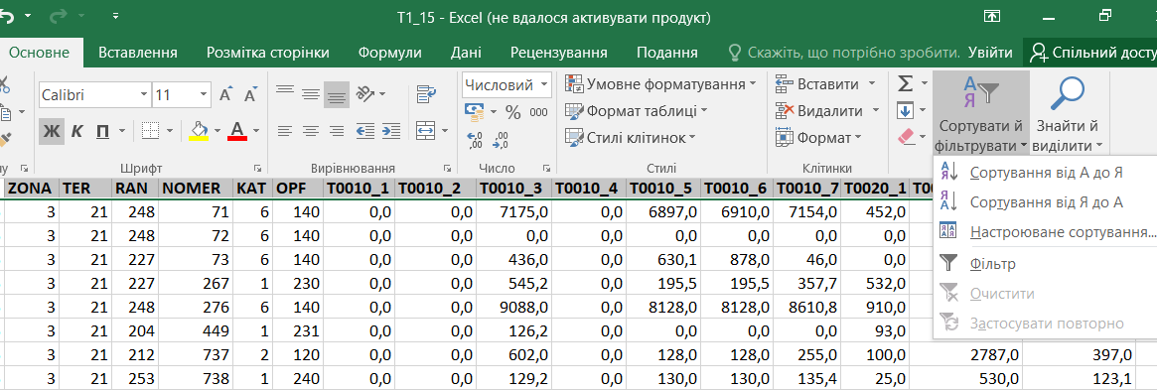Viewport: 1157px width, 390px height.
Task: Toggle italic formatting button К
Action: click(x=77, y=131)
